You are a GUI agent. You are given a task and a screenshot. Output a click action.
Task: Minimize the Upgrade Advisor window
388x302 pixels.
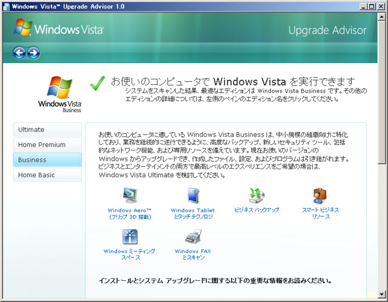pyautogui.click(x=363, y=7)
